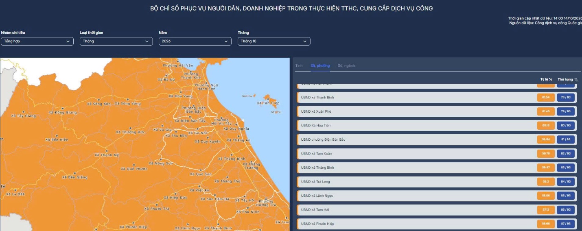Click Xã Bến Giằng on the map

[75, 177]
